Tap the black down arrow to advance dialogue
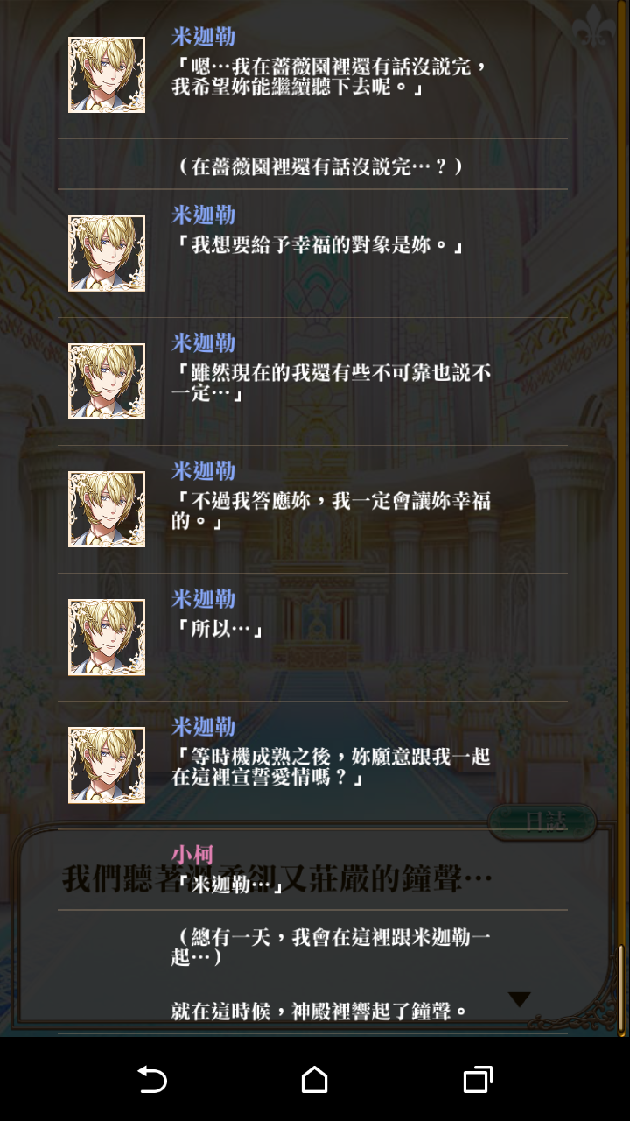This screenshot has height=1121, width=630. (520, 999)
